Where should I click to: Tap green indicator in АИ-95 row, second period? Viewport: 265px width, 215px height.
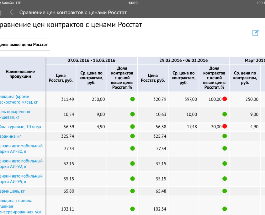(225, 179)
